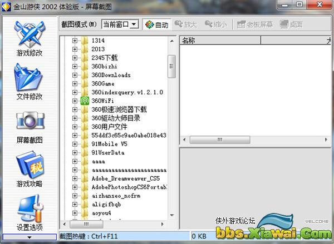This screenshot has height=244, width=334.
Task: Click the 放大 zoom in toolbar button
Action: [185, 25]
